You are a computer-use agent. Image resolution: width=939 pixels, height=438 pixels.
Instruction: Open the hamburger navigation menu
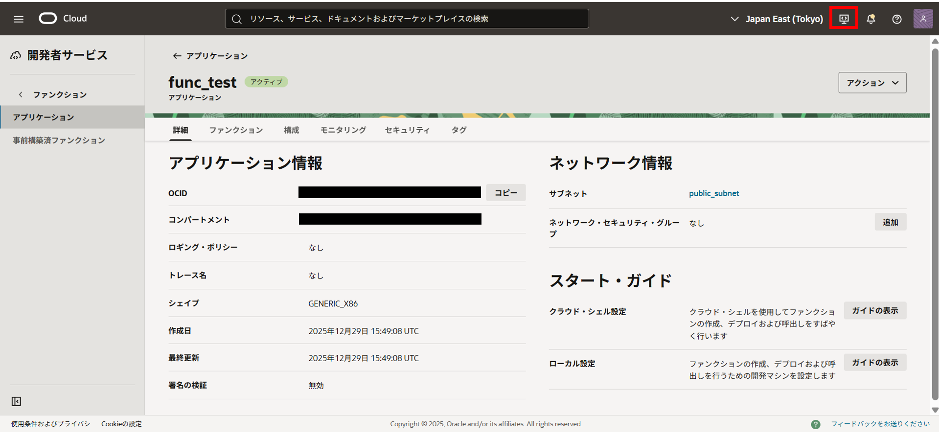coord(19,19)
